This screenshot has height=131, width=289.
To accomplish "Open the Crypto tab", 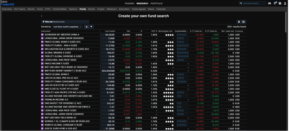I will tap(101, 9).
